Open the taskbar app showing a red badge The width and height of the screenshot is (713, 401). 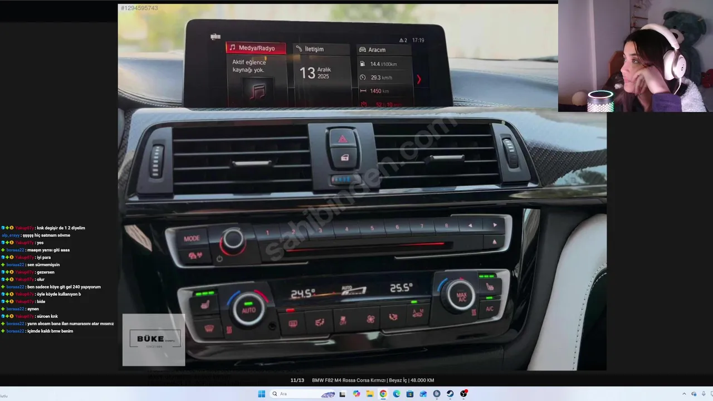coord(463,394)
